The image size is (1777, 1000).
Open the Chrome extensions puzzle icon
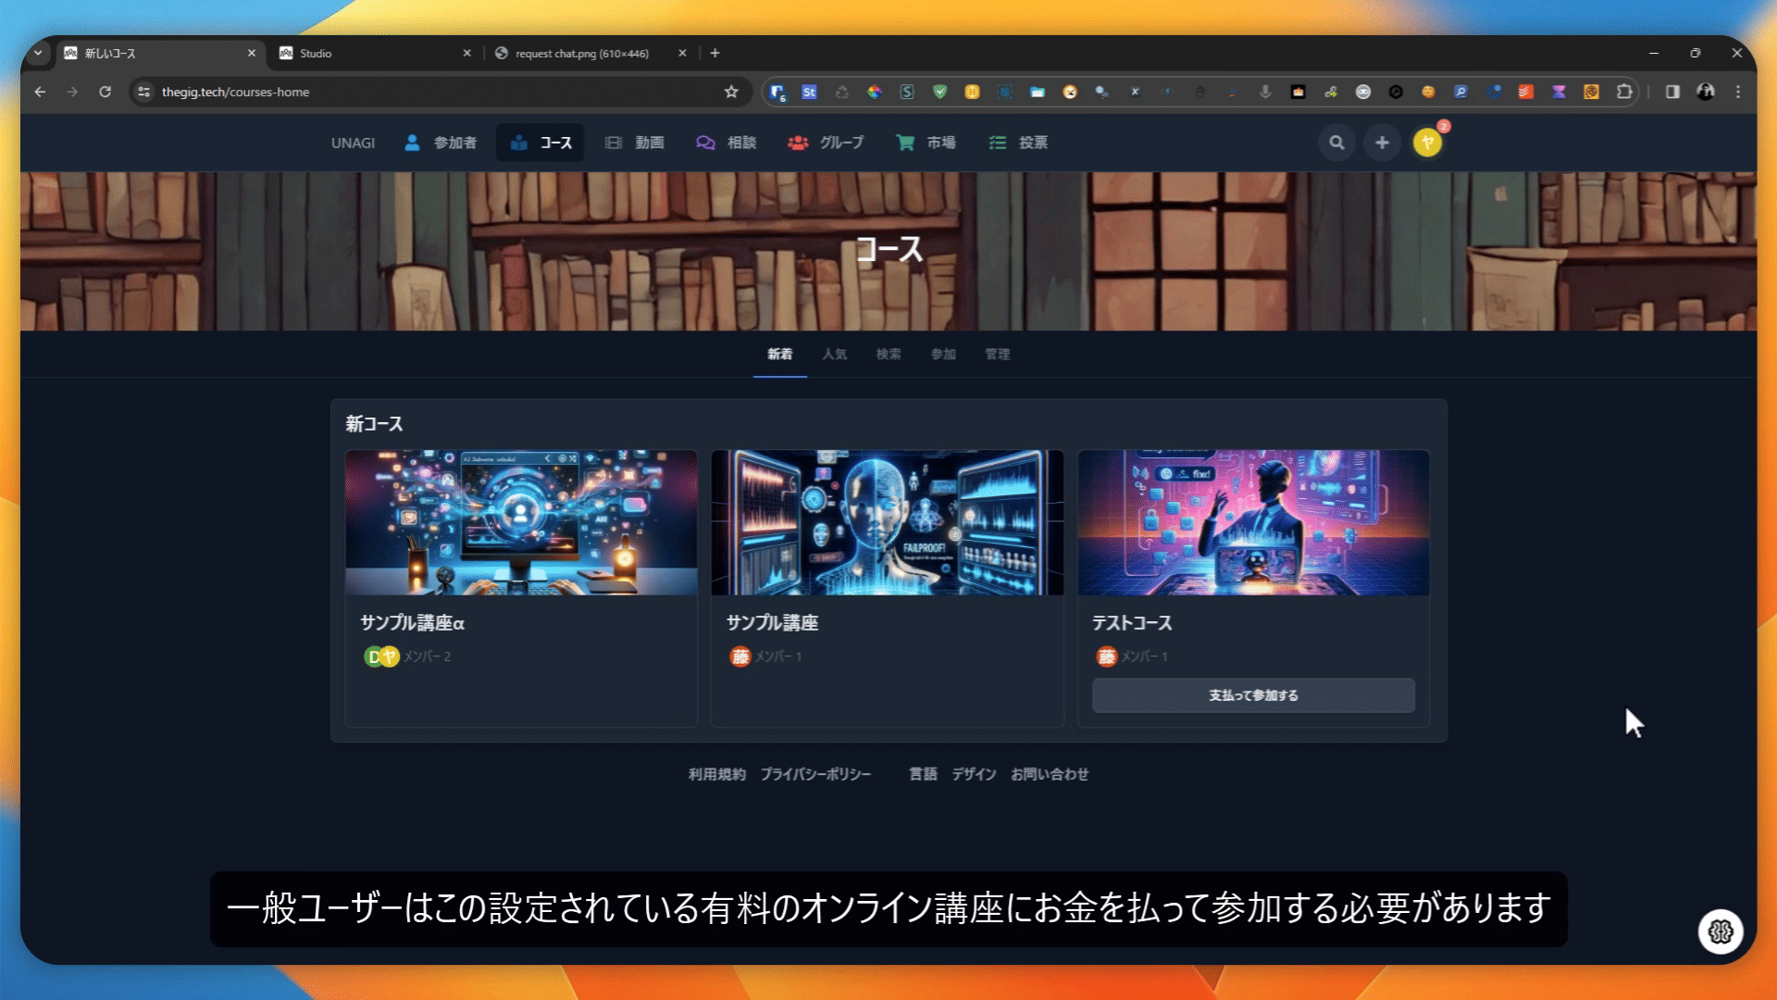pyautogui.click(x=1624, y=92)
